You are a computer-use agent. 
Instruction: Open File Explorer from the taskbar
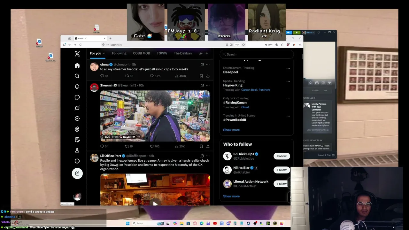point(181,223)
